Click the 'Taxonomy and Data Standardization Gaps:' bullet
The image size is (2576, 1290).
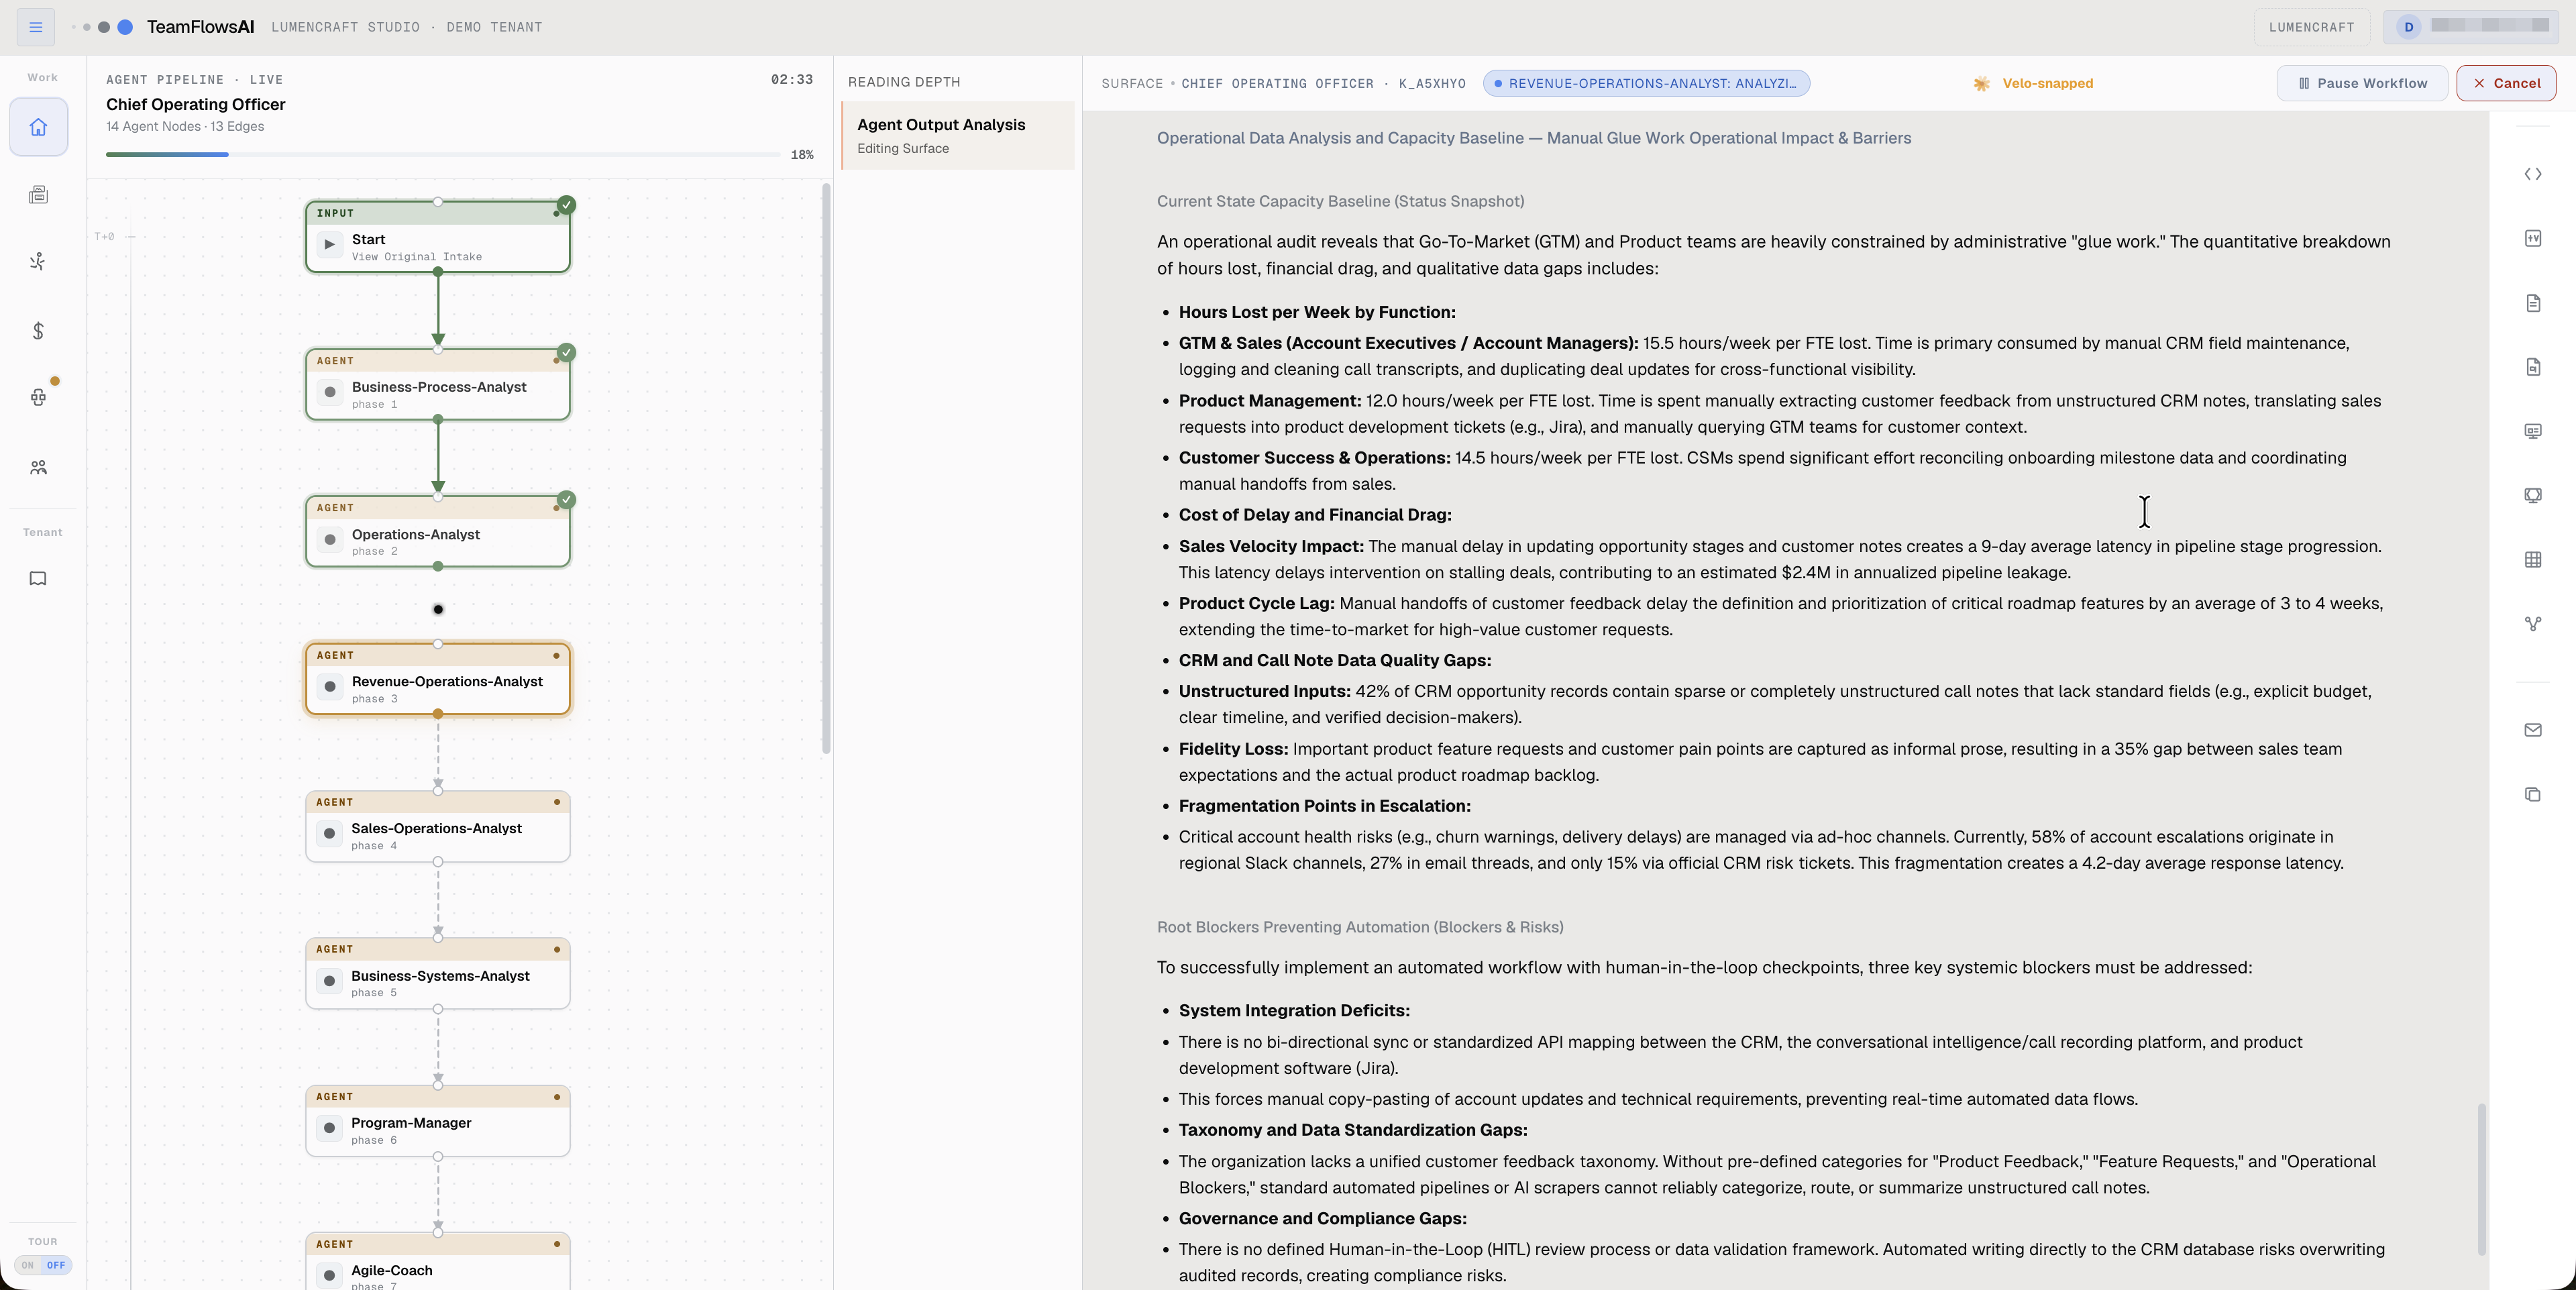point(1353,1130)
